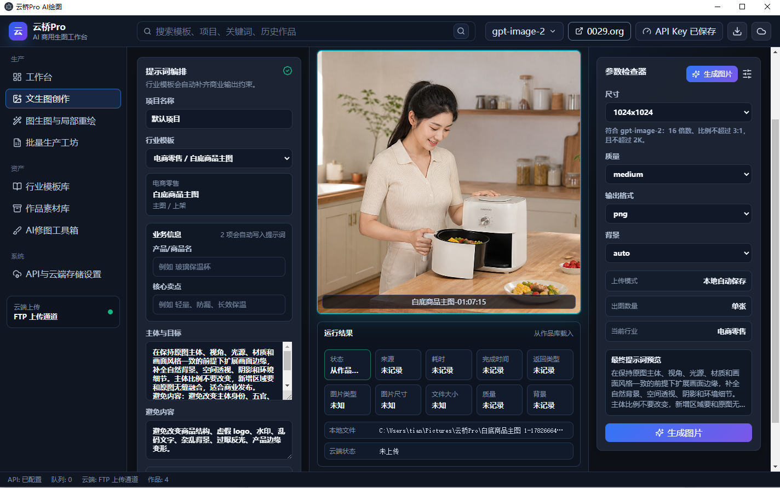Click the 出图数量 单张 row
Viewport: 780px width, 488px height.
pos(679,306)
